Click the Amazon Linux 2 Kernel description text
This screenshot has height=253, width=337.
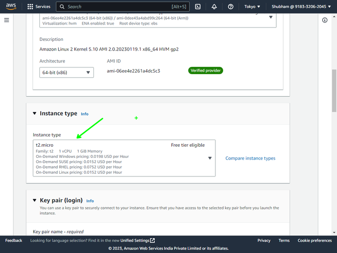tap(109, 49)
